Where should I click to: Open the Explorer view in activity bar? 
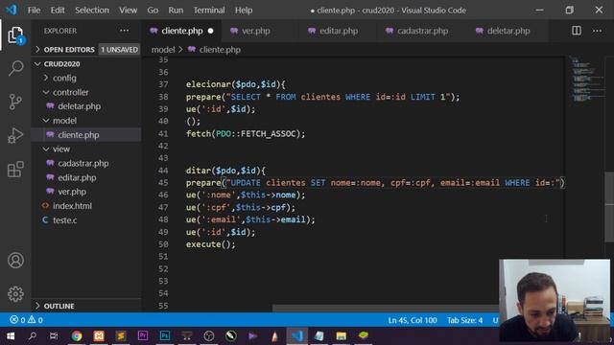click(x=15, y=35)
